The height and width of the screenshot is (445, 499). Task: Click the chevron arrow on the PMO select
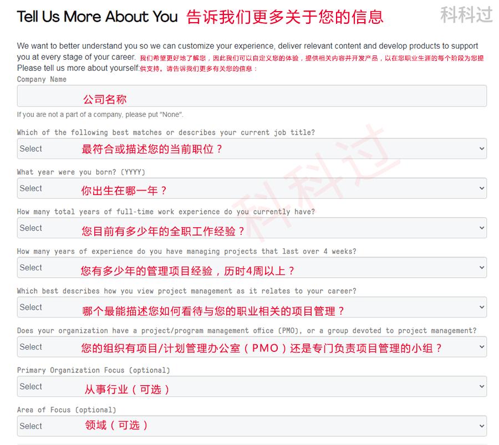pyautogui.click(x=481, y=347)
